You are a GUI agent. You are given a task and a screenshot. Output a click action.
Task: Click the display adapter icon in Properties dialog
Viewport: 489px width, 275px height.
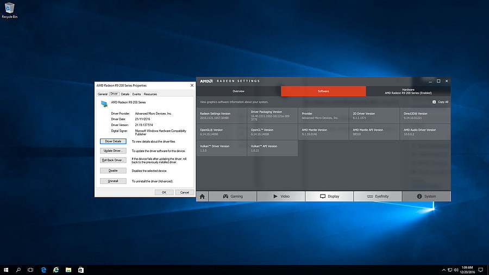[x=104, y=104]
